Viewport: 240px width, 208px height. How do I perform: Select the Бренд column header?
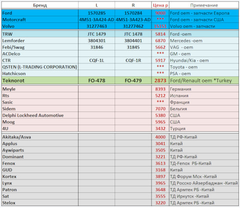click(x=40, y=5)
